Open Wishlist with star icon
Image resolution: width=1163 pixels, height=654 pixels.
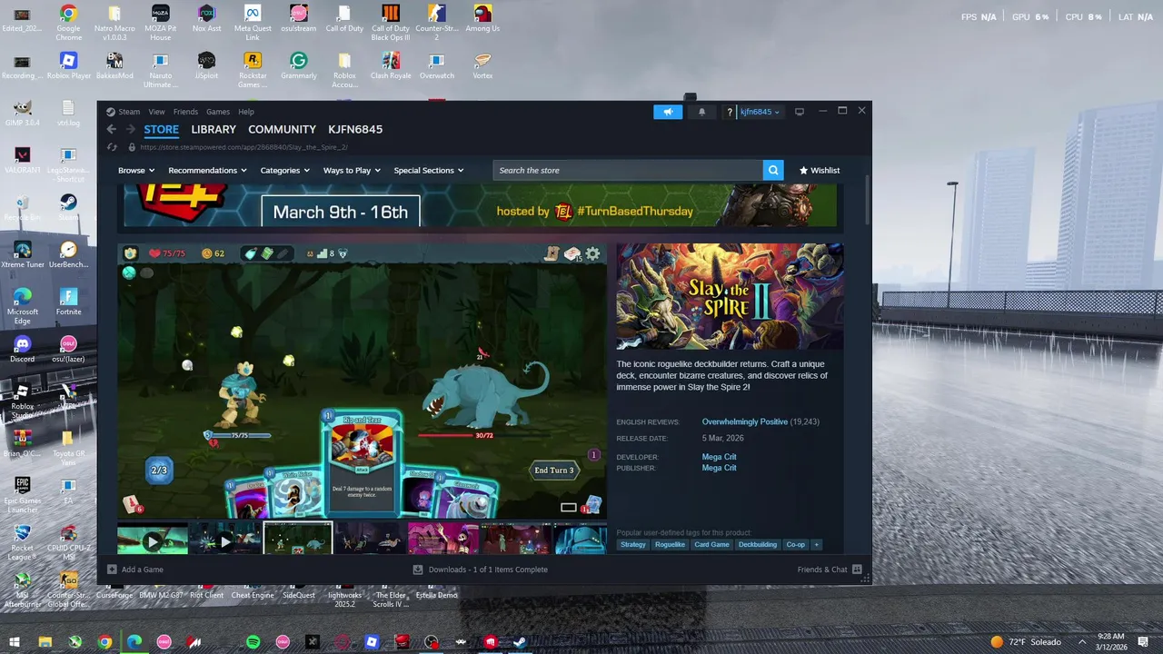[820, 170]
